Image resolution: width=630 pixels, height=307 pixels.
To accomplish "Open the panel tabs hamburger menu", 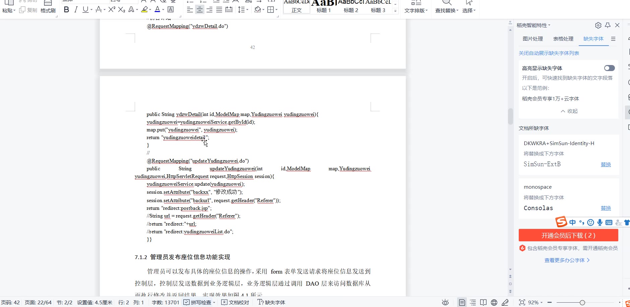I will point(613,39).
